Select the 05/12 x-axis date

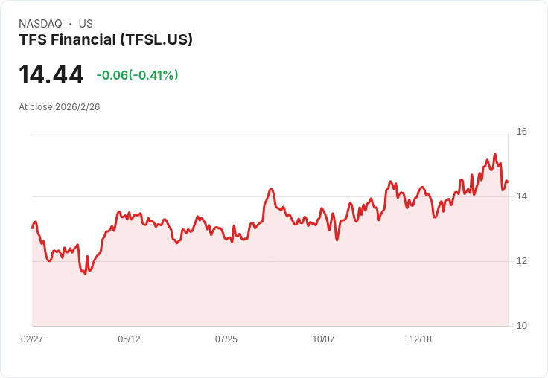(x=129, y=339)
